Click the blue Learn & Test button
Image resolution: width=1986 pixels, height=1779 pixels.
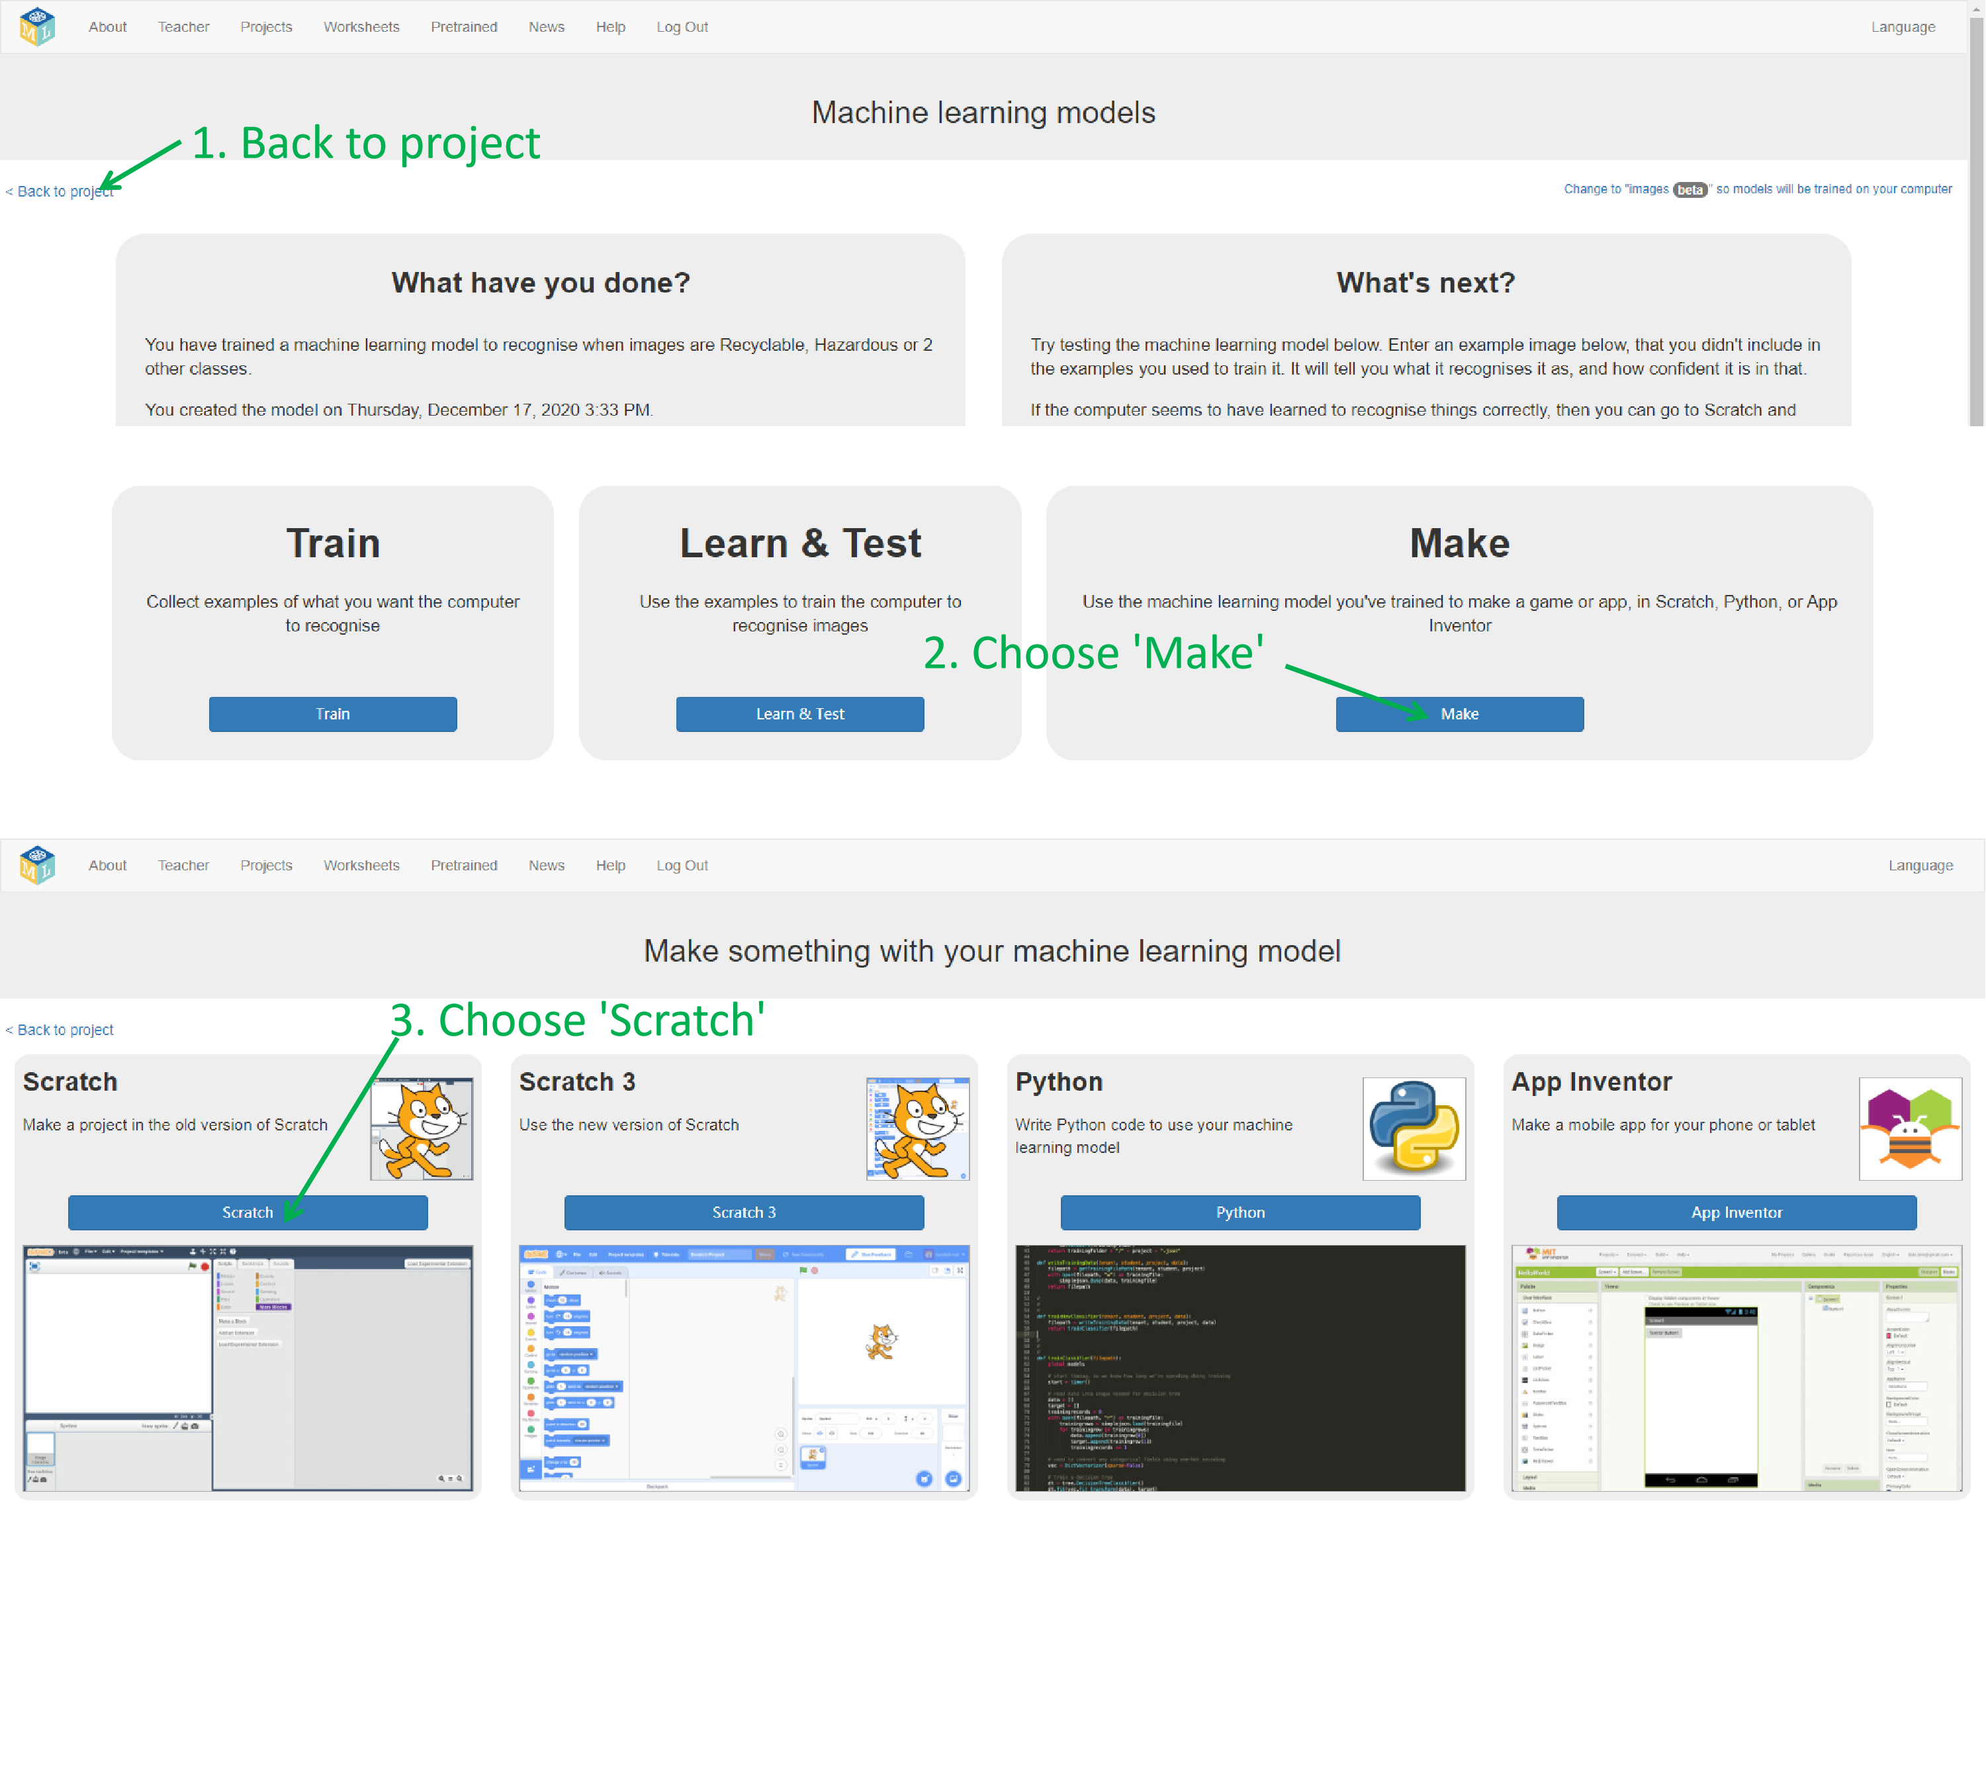click(799, 713)
